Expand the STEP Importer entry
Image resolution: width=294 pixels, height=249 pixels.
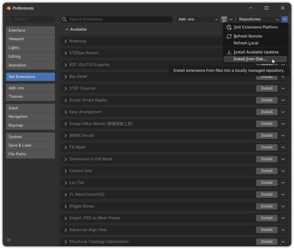[x=66, y=89]
